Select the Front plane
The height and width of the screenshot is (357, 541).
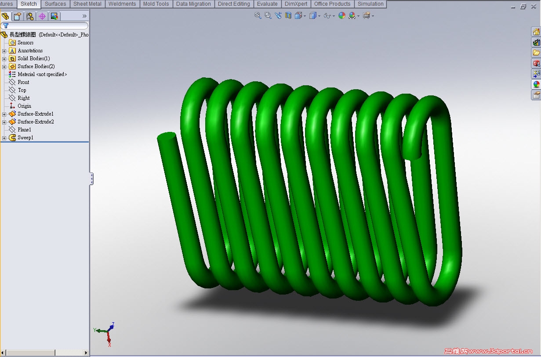tap(23, 82)
